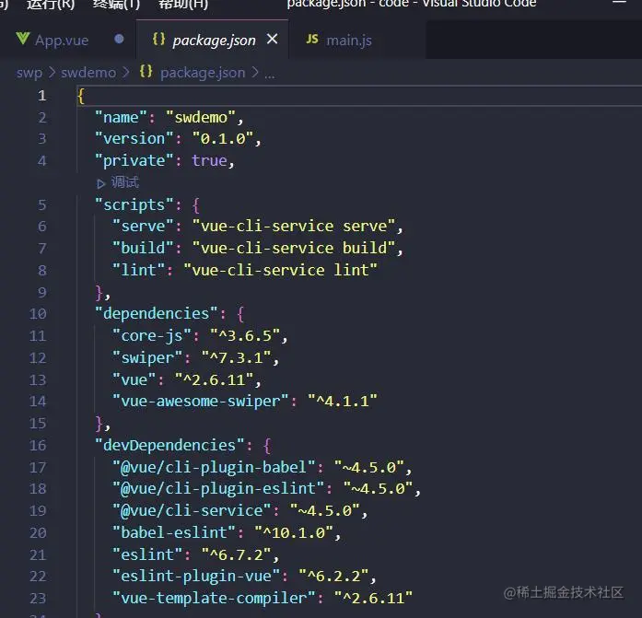Click the "@vue/cli-plugin-eslint" key
Screen dimensions: 642x618
pos(218,489)
